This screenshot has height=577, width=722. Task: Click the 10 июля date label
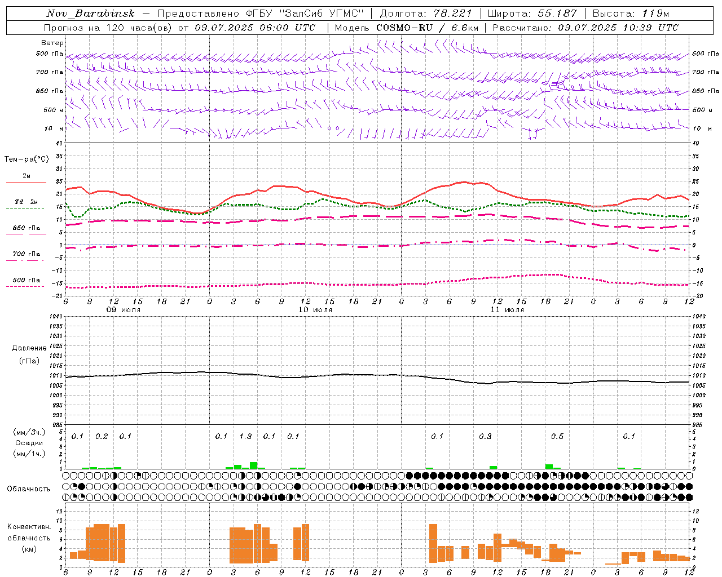(x=315, y=310)
